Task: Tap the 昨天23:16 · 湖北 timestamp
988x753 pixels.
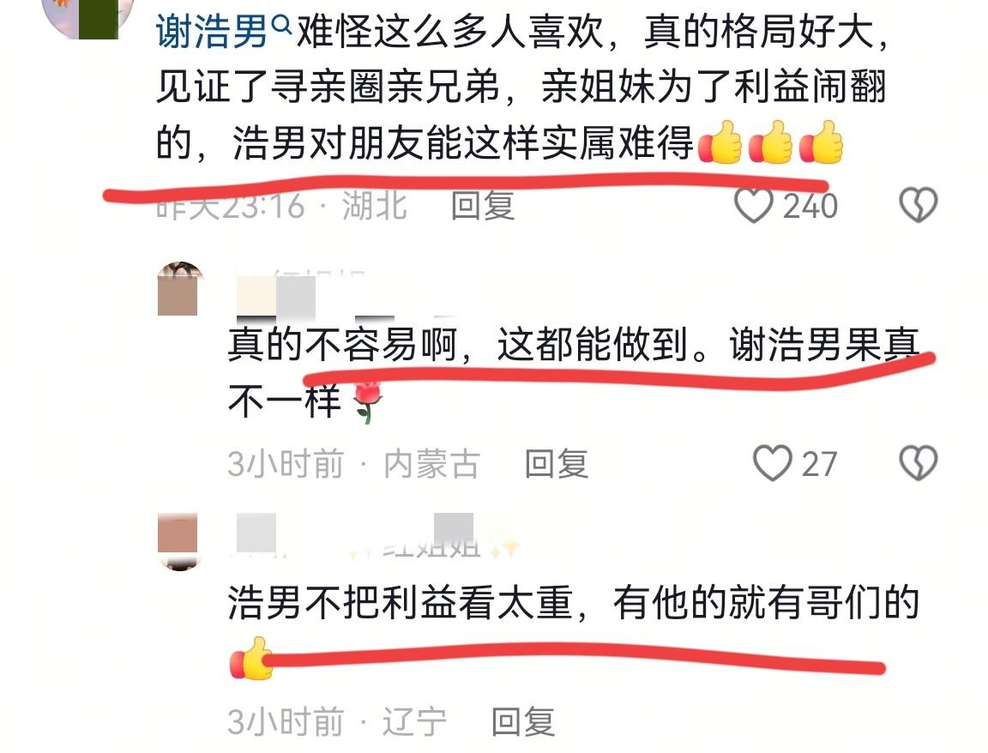Action: 281,206
